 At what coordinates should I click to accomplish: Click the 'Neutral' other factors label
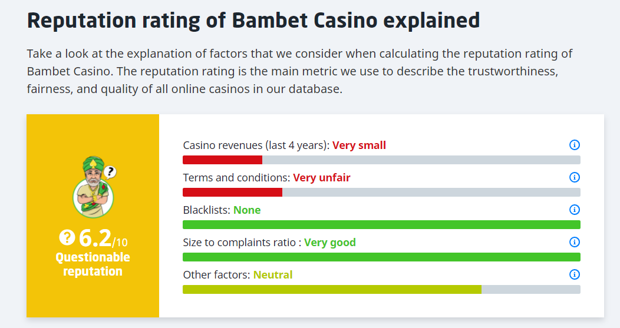click(273, 275)
